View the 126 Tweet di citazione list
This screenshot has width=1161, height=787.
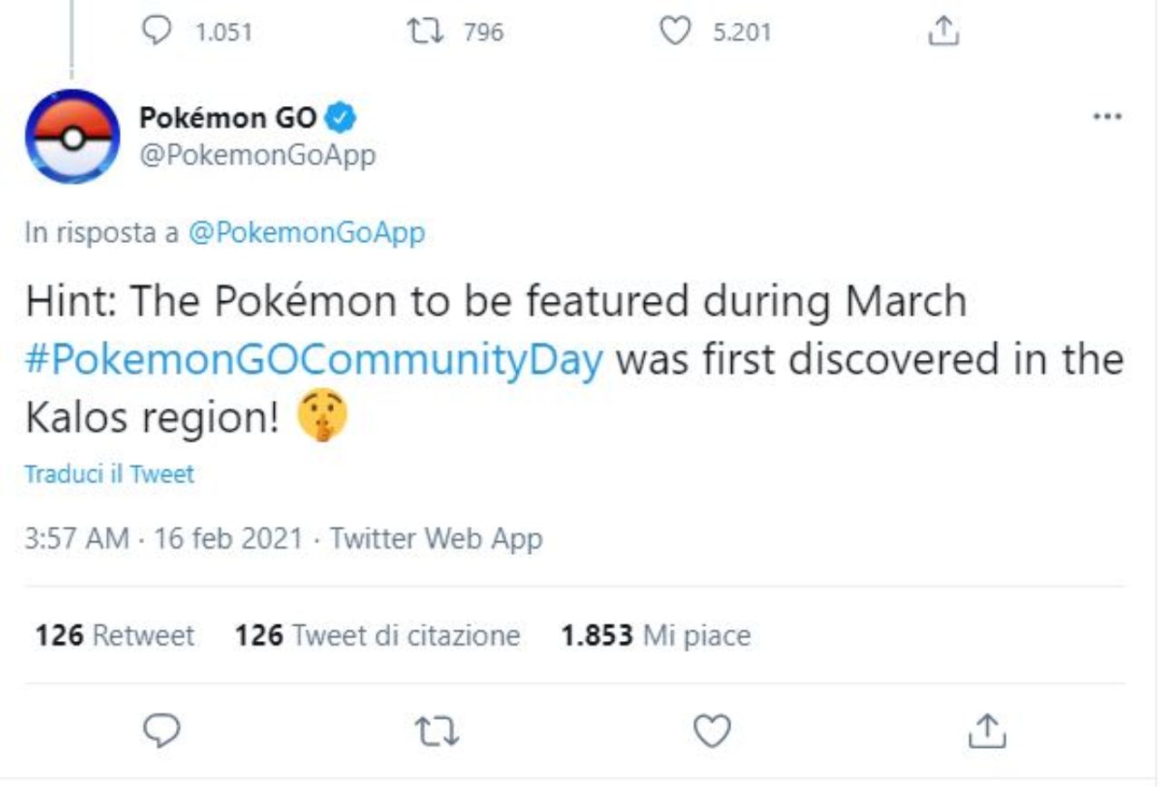(x=377, y=636)
